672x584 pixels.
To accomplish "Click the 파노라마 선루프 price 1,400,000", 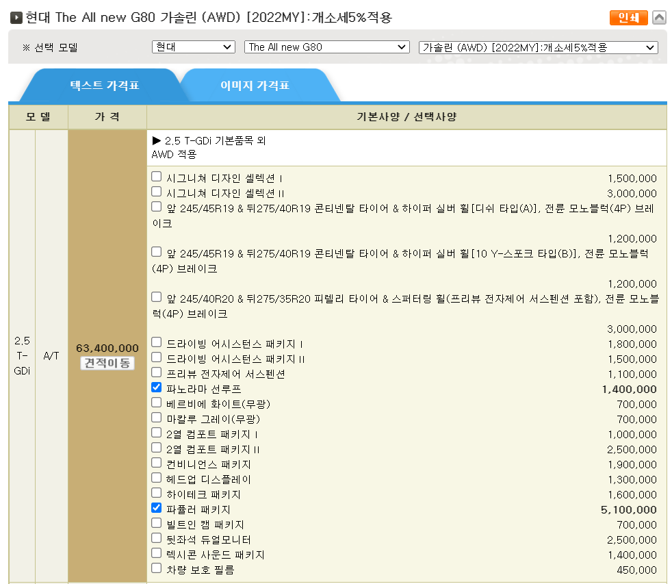I will coord(629,390).
